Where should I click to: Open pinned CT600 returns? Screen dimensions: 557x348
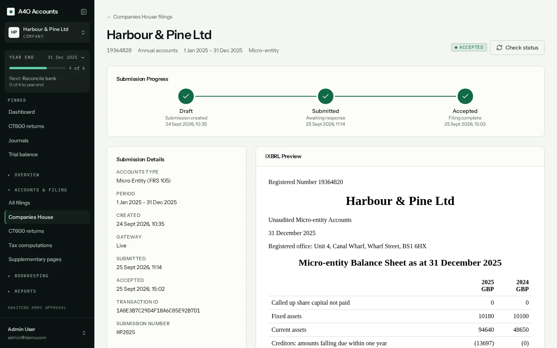pos(47,126)
